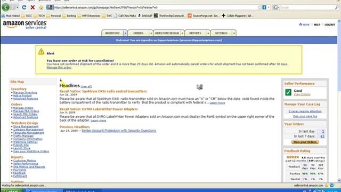Open the Most Visited bookmarks folder
Screen dimensions: 341x192
pyautogui.click(x=11, y=15)
